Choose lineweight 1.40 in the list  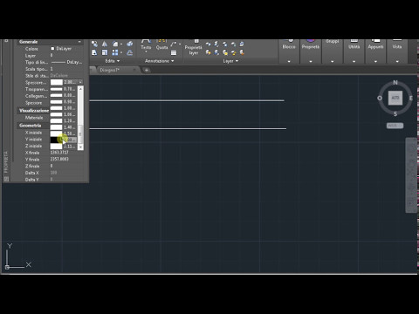[63, 127]
